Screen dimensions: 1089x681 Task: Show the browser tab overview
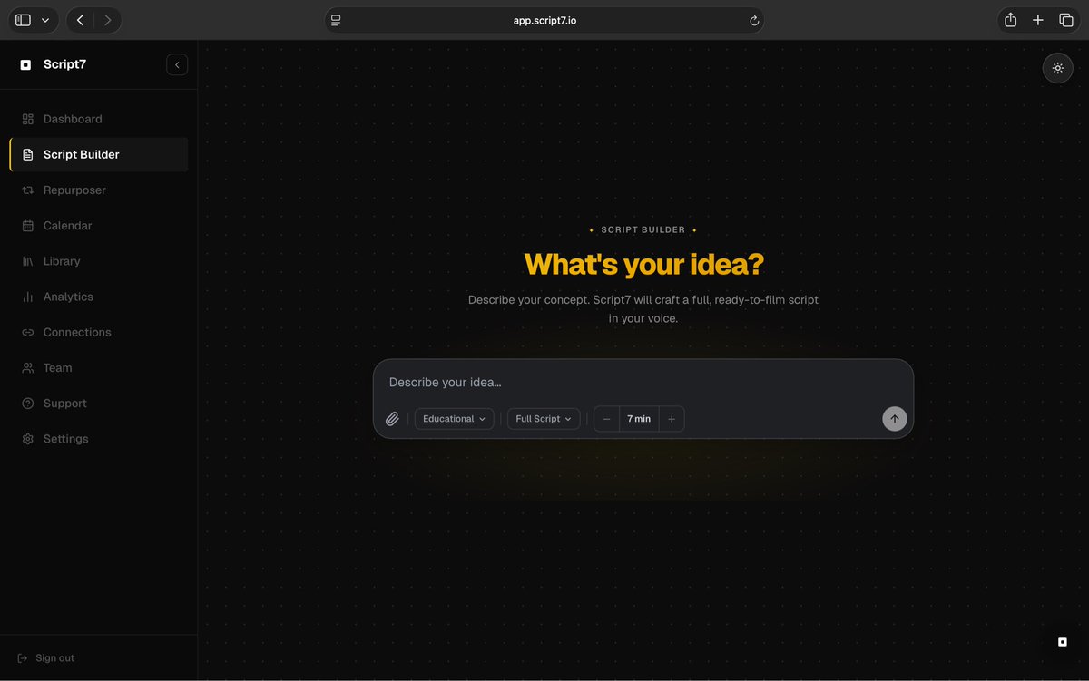pos(1066,20)
